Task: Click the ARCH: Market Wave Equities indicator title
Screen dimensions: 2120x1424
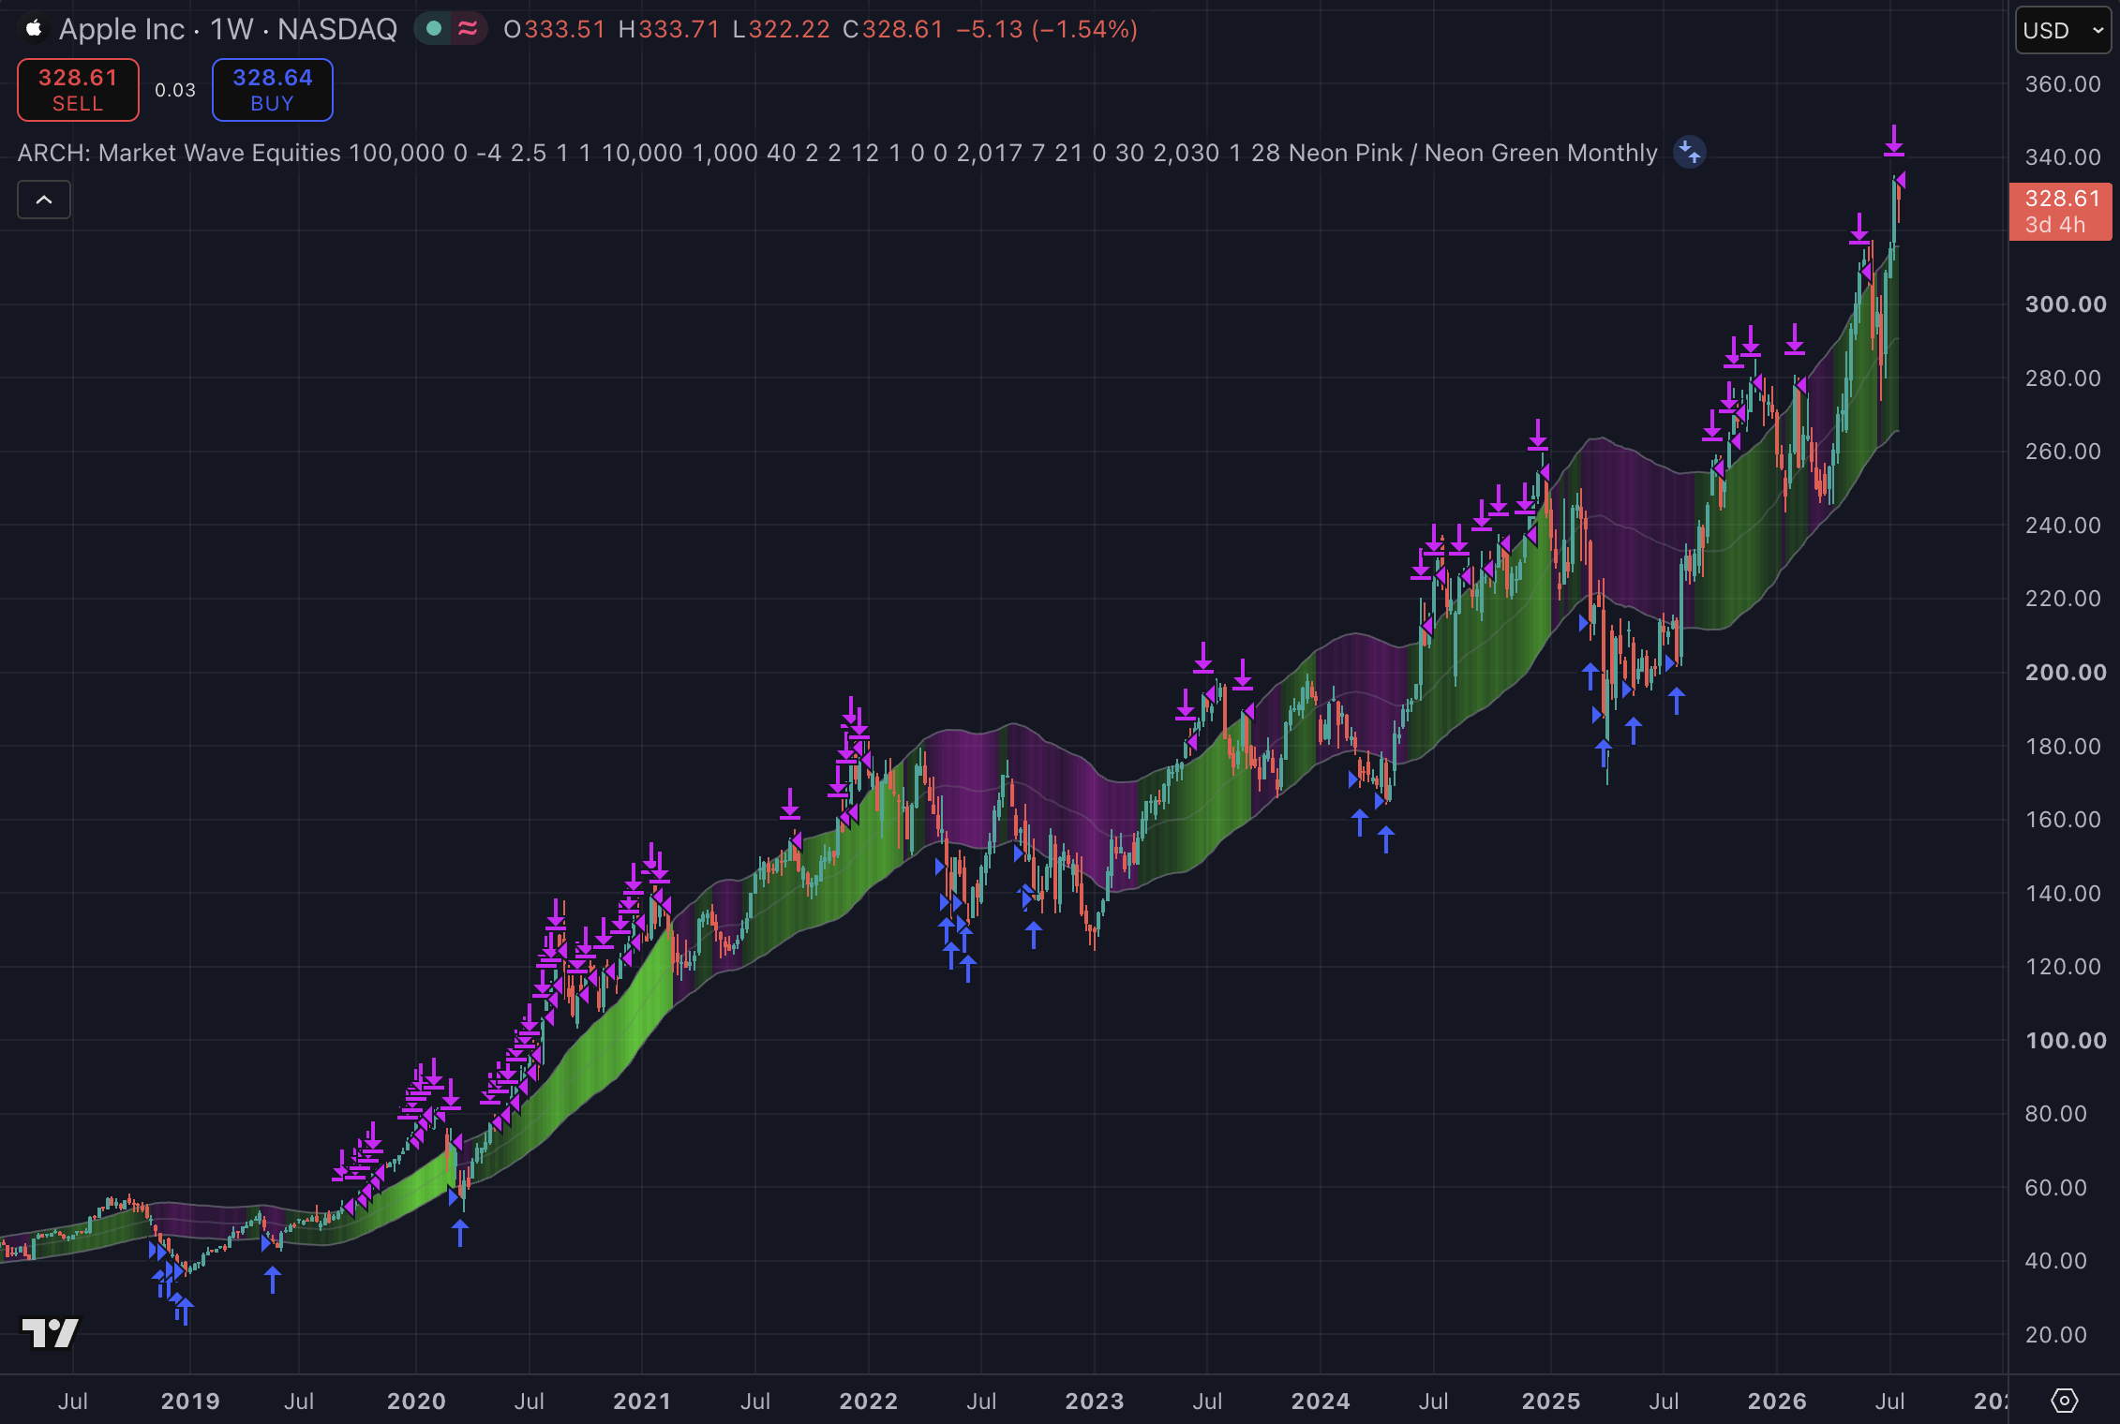Action: (x=179, y=153)
